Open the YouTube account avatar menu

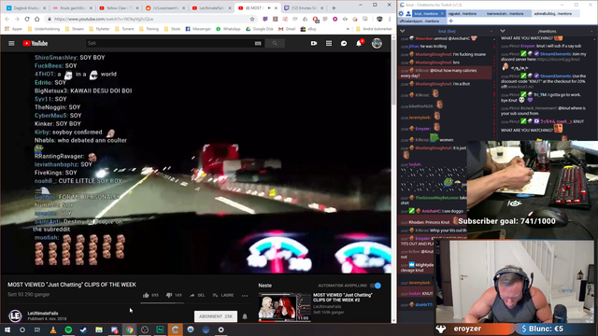click(377, 44)
